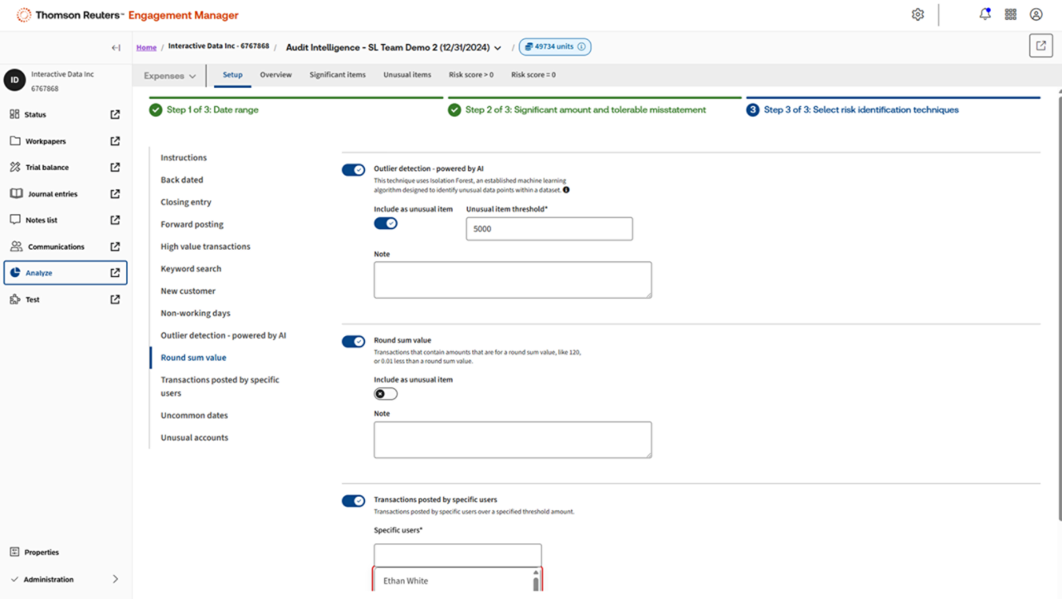Open the Audit Intelligence engagement dropdown

[498, 48]
